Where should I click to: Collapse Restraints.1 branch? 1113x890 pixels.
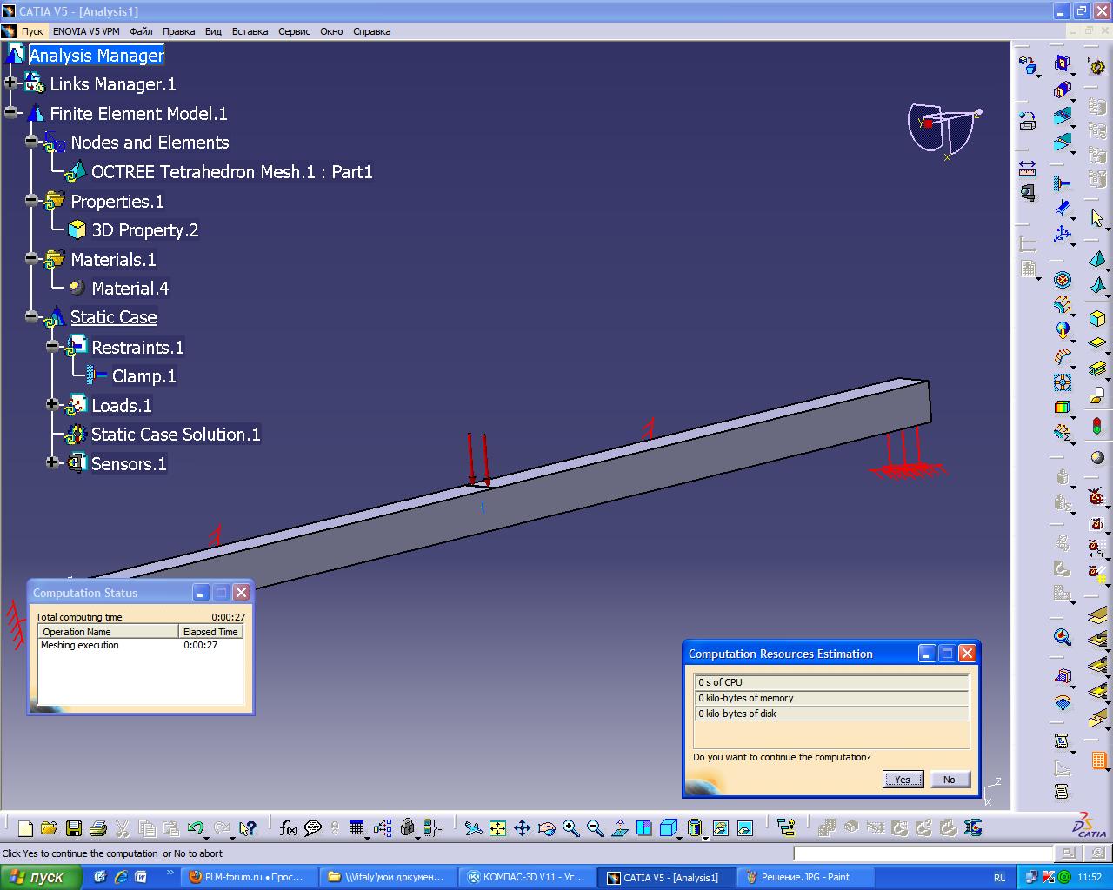coord(52,347)
